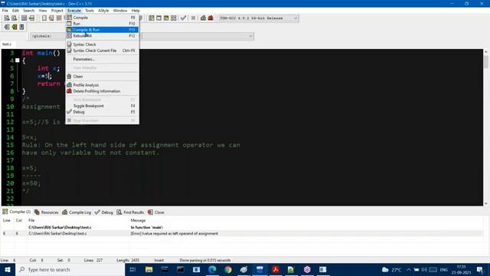Click the Message column header
Viewport: 490px width, 276px height.
pos(138,220)
